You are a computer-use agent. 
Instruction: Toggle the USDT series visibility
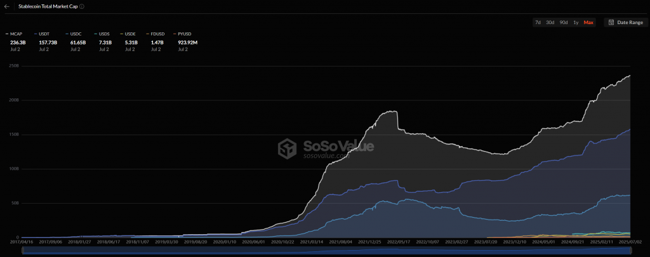click(46, 32)
